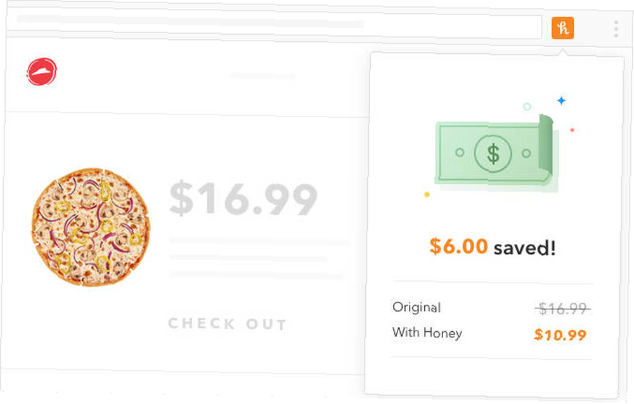Click the green dollar bill illustration

pyautogui.click(x=495, y=153)
